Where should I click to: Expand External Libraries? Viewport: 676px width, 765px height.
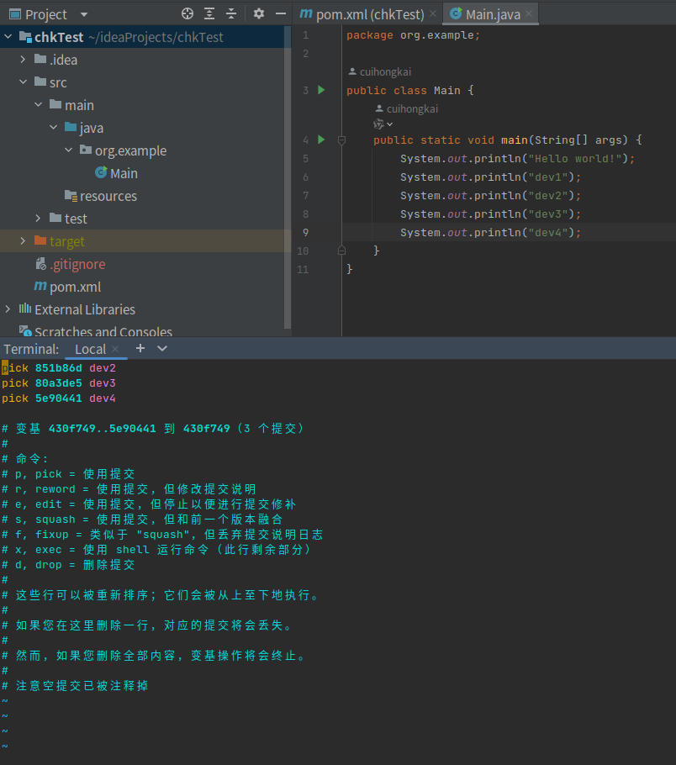click(7, 309)
